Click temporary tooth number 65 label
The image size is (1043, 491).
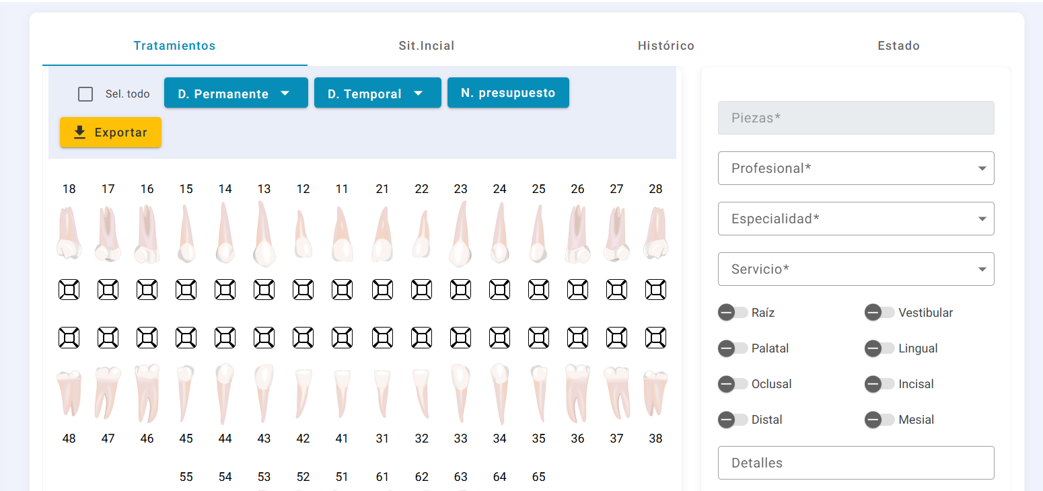click(539, 477)
